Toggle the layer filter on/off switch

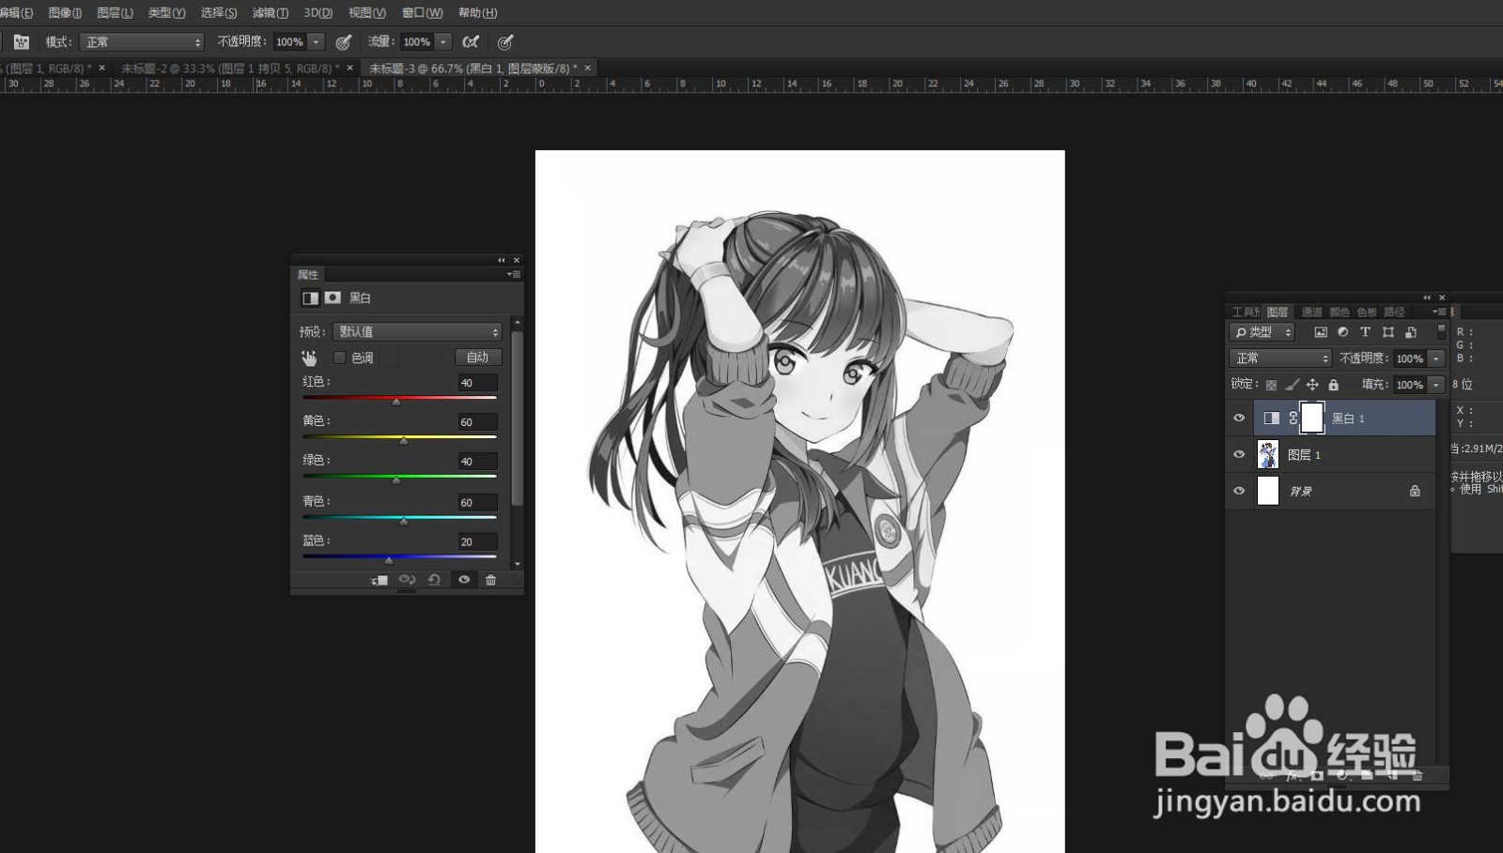(1441, 331)
